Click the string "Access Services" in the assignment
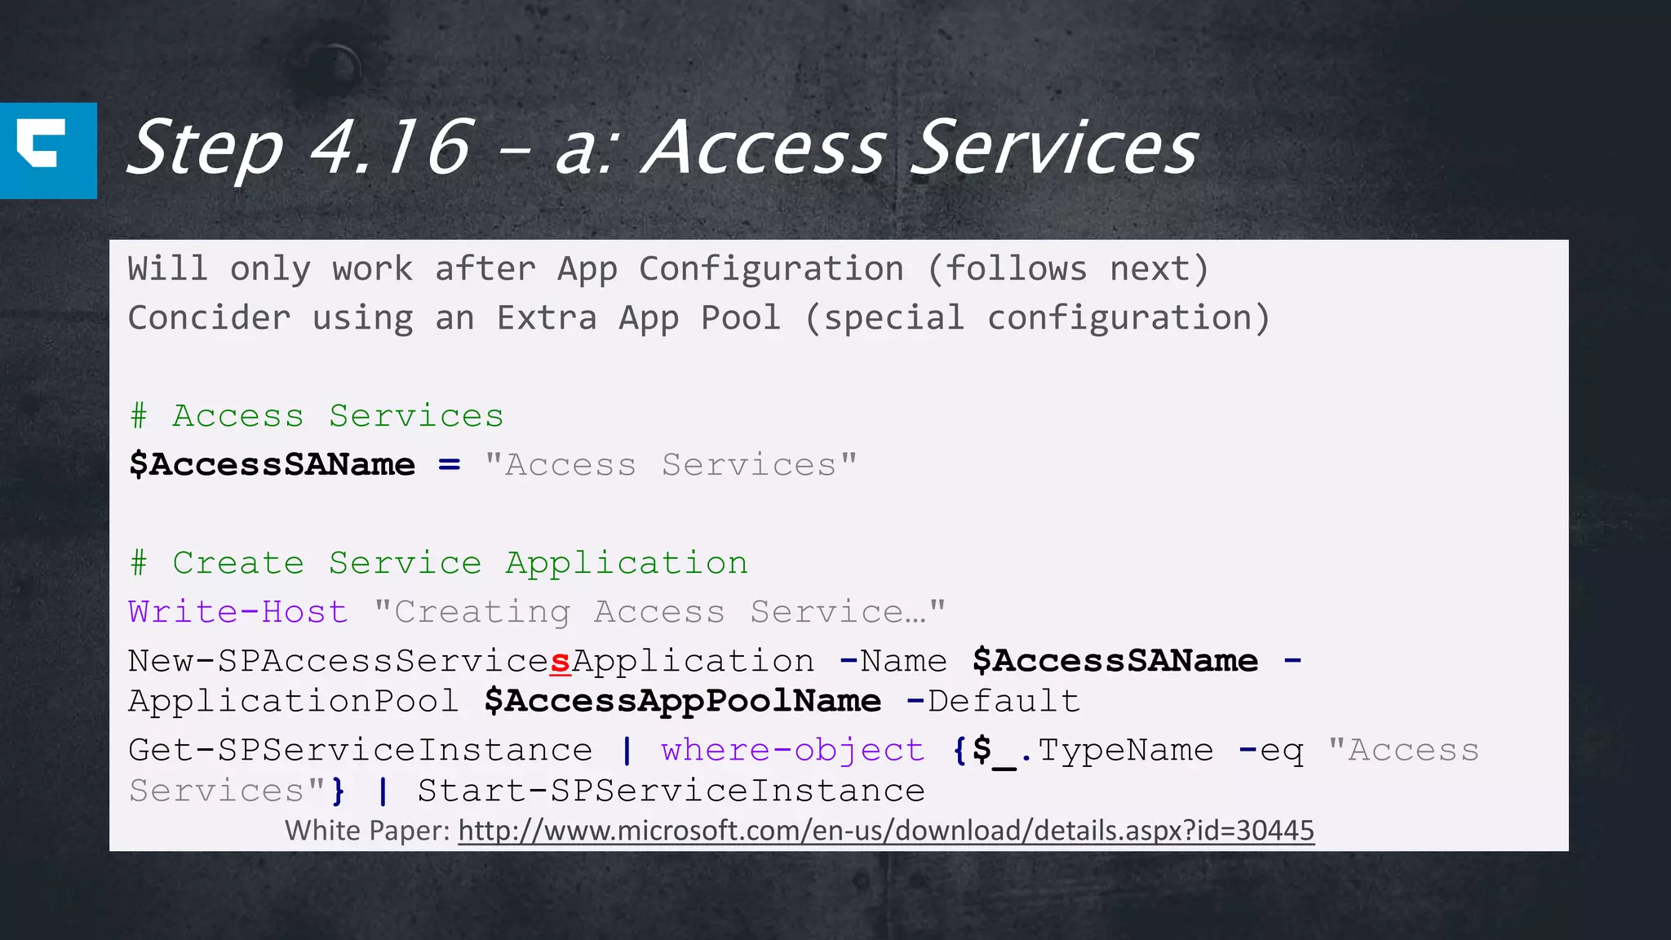The image size is (1671, 940). (x=671, y=465)
